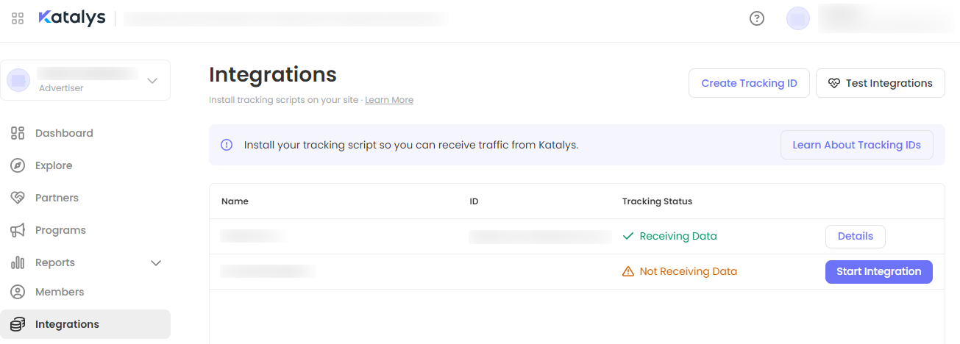Click the Dashboard sidebar icon

(x=18, y=133)
